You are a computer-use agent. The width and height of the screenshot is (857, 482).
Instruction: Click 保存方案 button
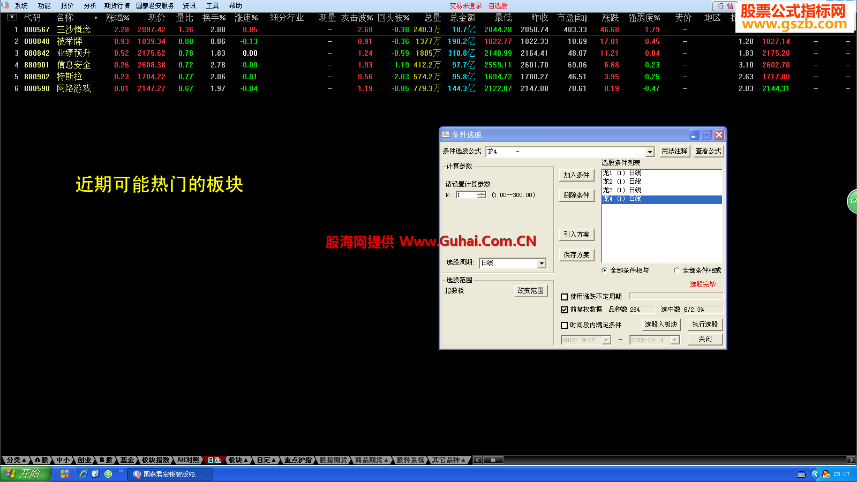coord(576,255)
